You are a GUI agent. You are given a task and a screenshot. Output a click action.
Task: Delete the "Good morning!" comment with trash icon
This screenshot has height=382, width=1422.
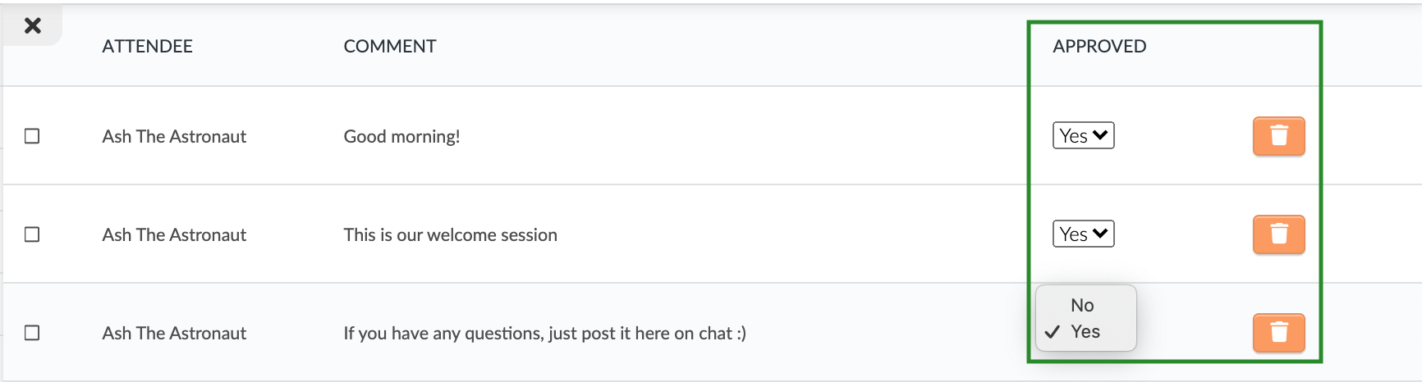click(x=1278, y=136)
